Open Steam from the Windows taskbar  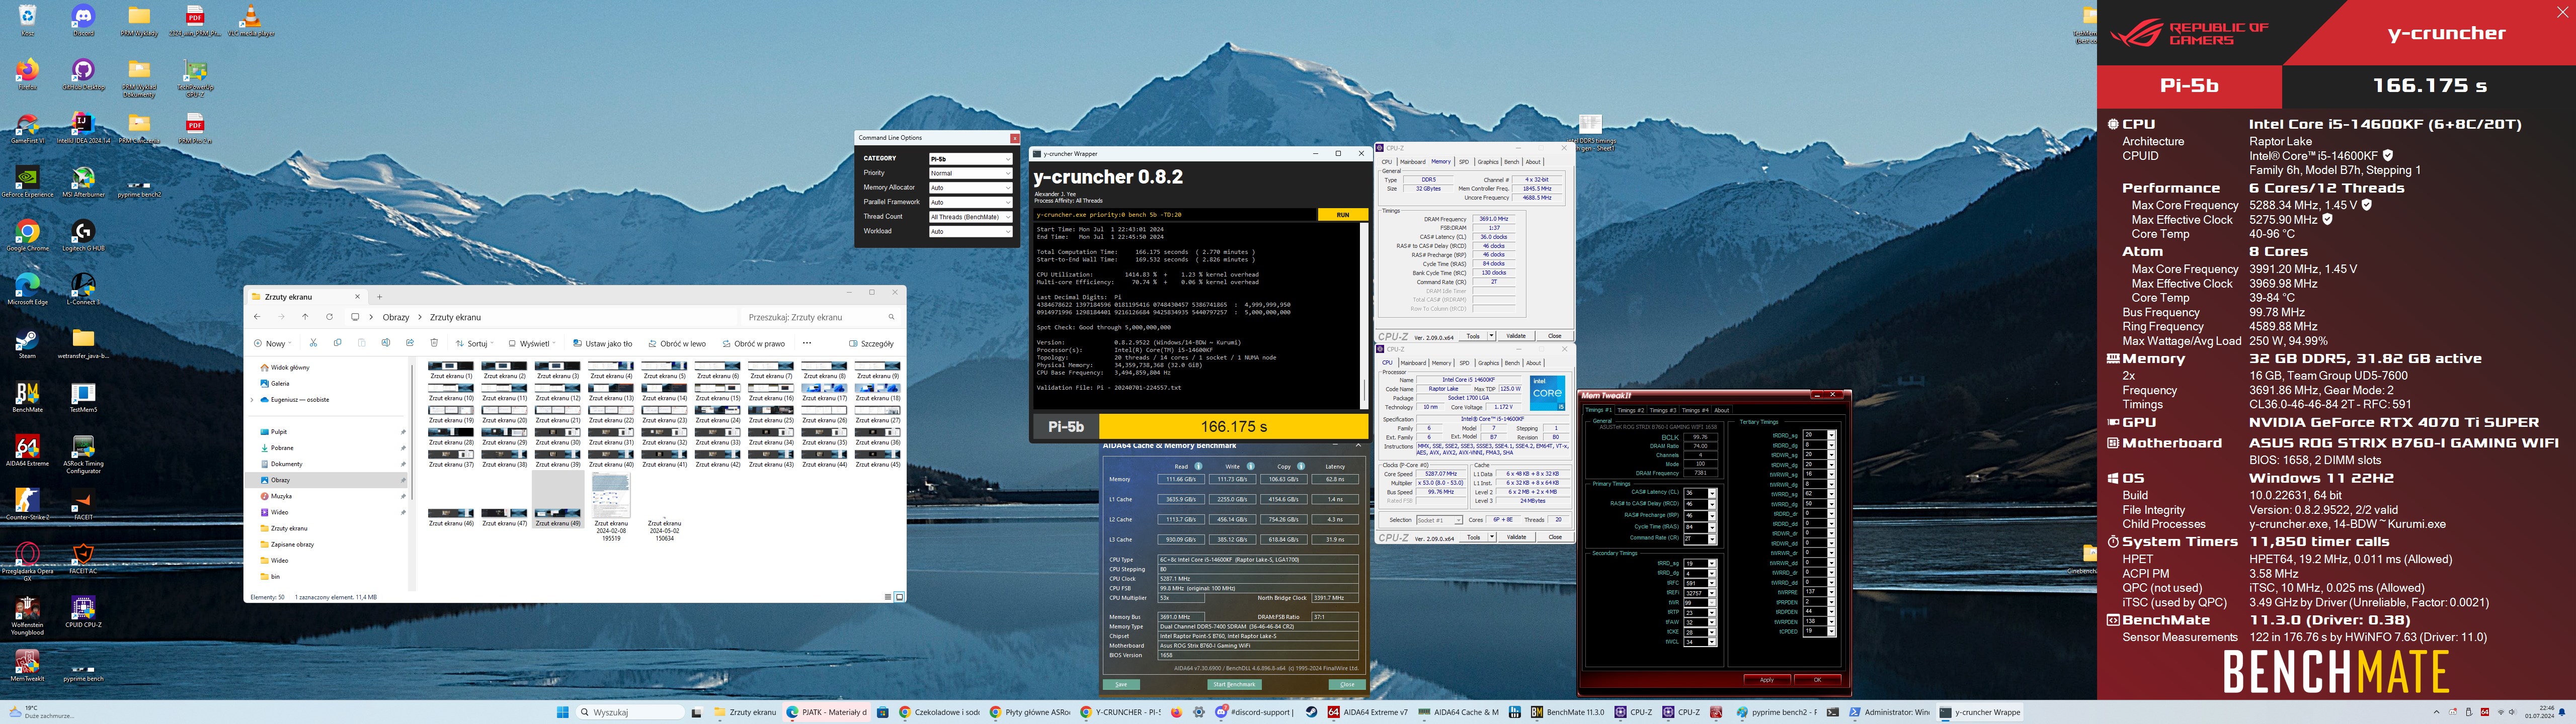coord(1311,712)
